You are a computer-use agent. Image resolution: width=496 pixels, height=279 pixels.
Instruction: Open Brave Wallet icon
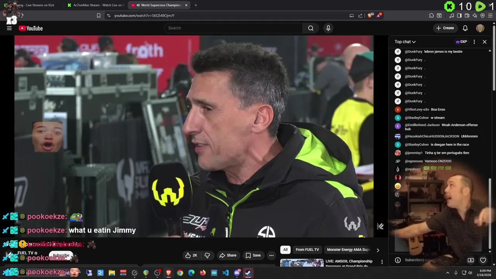pos(467,15)
